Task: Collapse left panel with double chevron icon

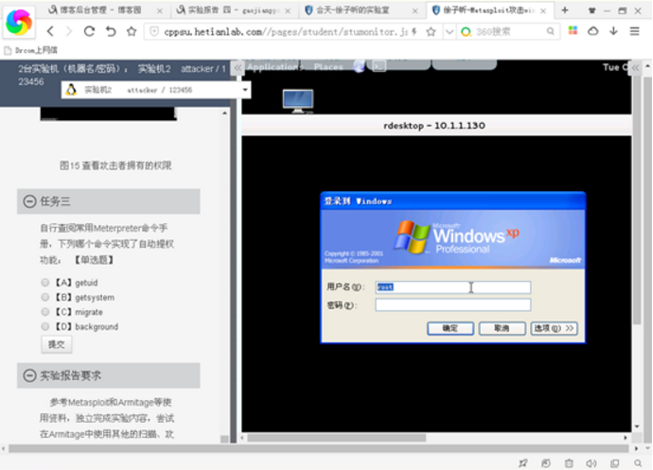Action: pos(238,68)
